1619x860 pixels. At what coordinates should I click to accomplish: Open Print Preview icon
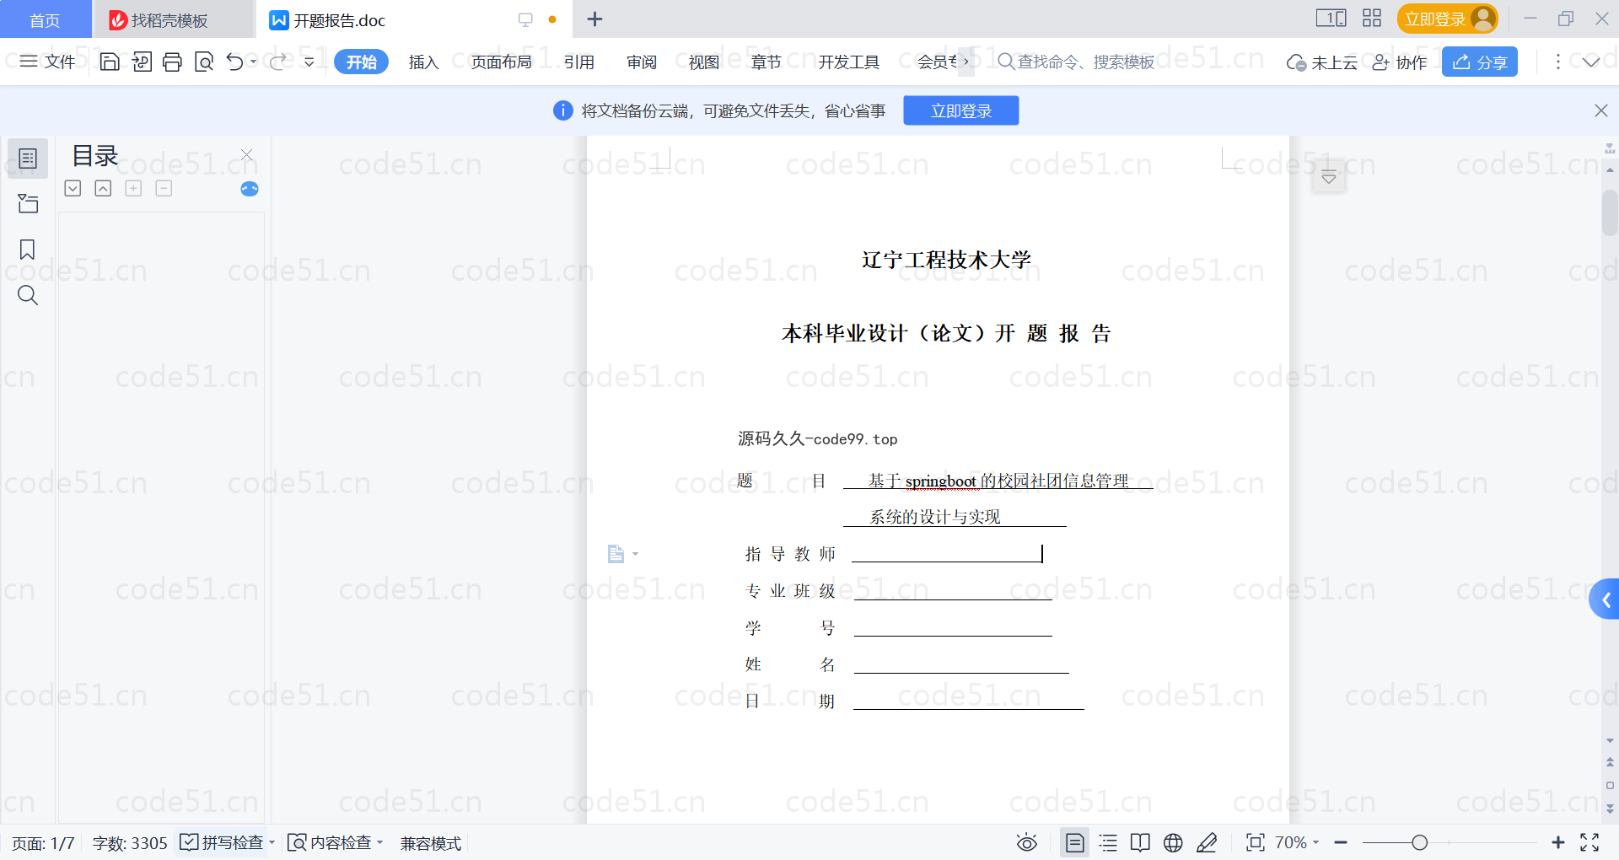tap(204, 62)
